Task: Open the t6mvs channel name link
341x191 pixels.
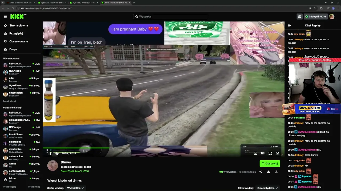Action: [66, 162]
